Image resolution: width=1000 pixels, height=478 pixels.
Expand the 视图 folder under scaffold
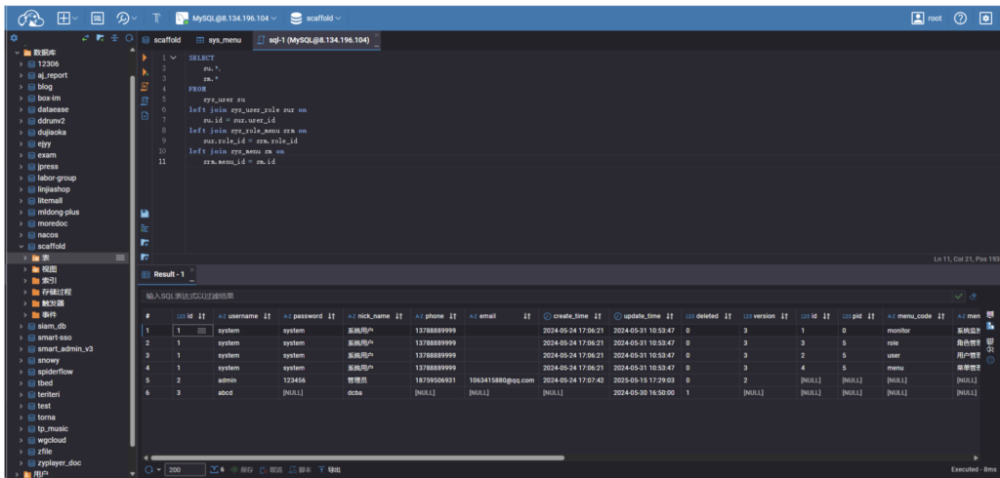point(24,269)
